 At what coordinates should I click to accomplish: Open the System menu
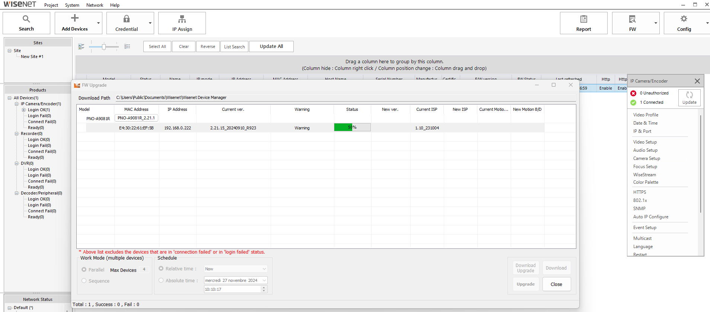pyautogui.click(x=72, y=5)
